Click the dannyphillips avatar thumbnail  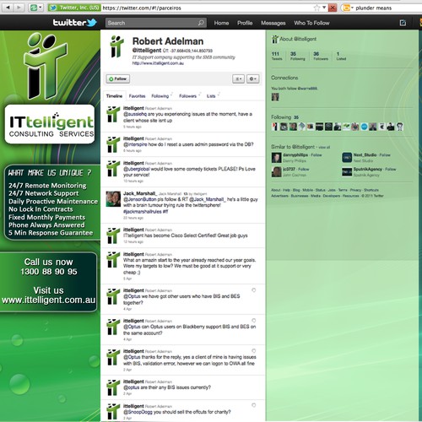pos(276,158)
